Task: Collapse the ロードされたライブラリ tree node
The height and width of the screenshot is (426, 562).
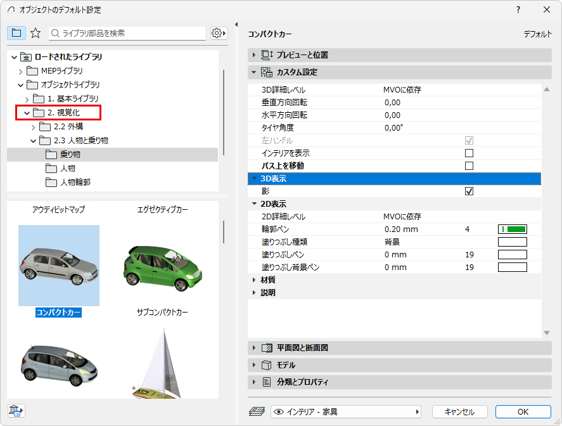Action: pyautogui.click(x=14, y=57)
